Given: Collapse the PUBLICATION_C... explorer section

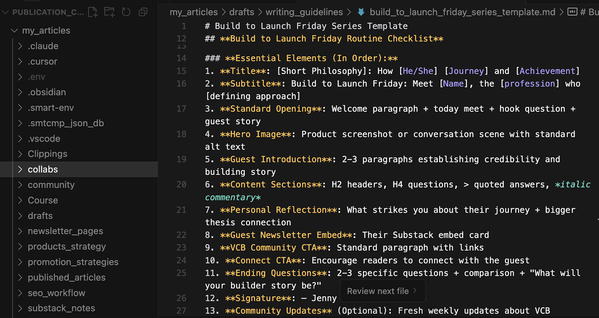Looking at the screenshot, I should click(5, 12).
